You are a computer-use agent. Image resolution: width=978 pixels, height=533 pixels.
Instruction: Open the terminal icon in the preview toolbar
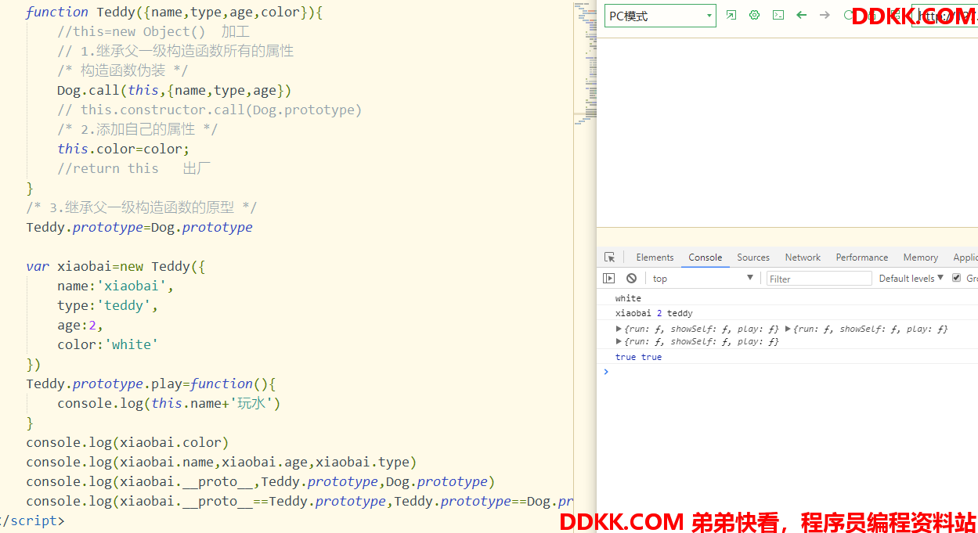tap(778, 15)
